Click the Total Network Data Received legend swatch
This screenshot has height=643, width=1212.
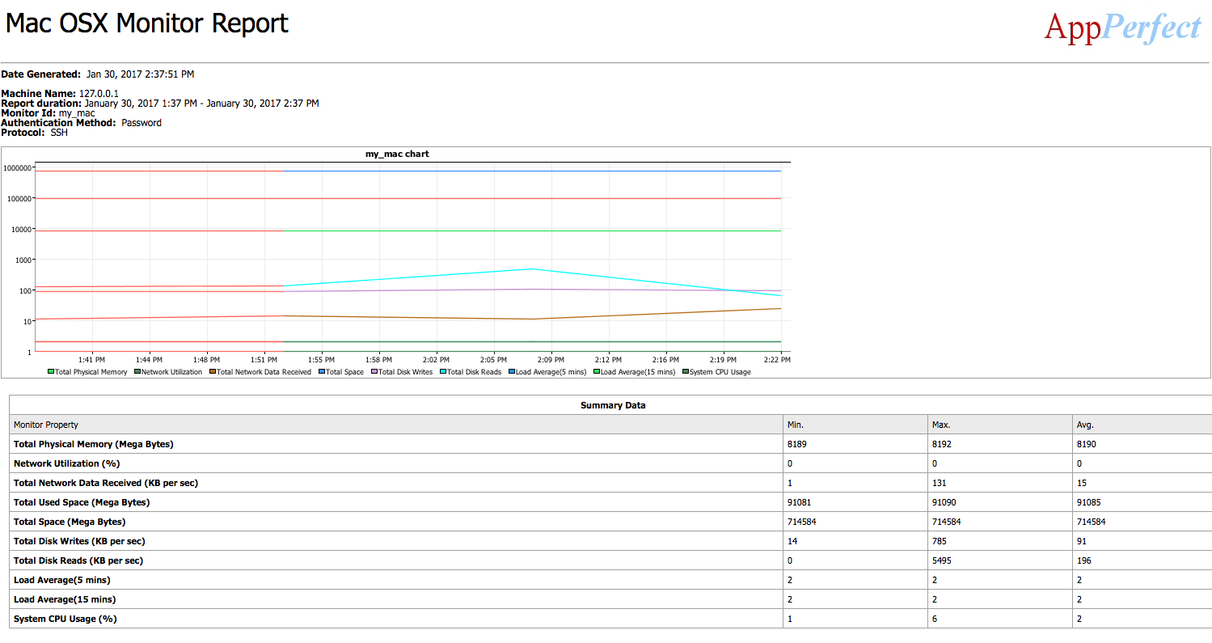(213, 372)
